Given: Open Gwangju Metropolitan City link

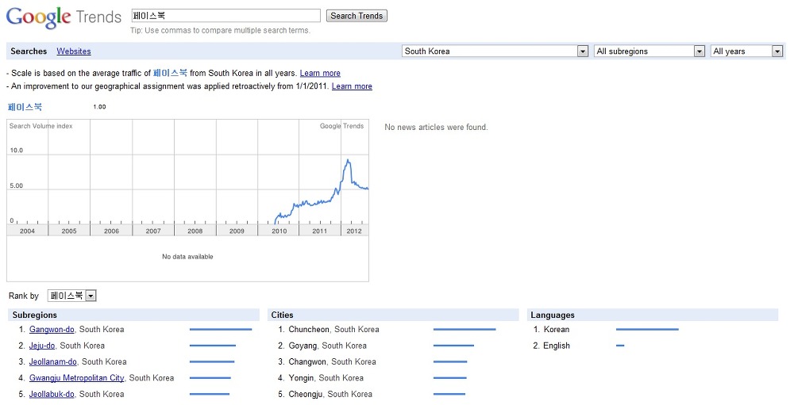Looking at the screenshot, I should tap(76, 378).
